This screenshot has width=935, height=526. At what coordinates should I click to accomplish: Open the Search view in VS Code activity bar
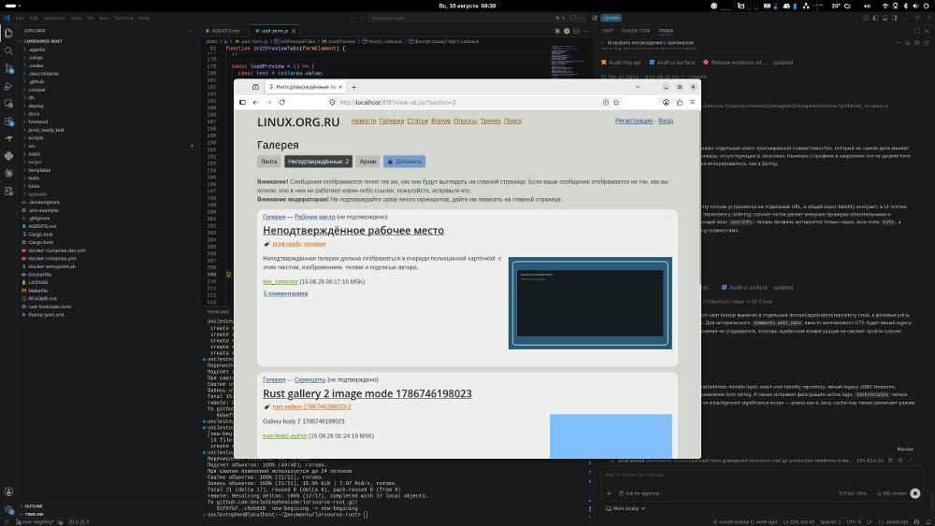pyautogui.click(x=8, y=51)
